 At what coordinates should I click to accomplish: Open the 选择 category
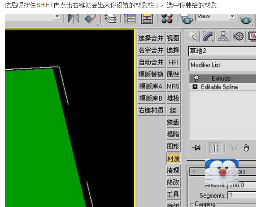(x=173, y=50)
